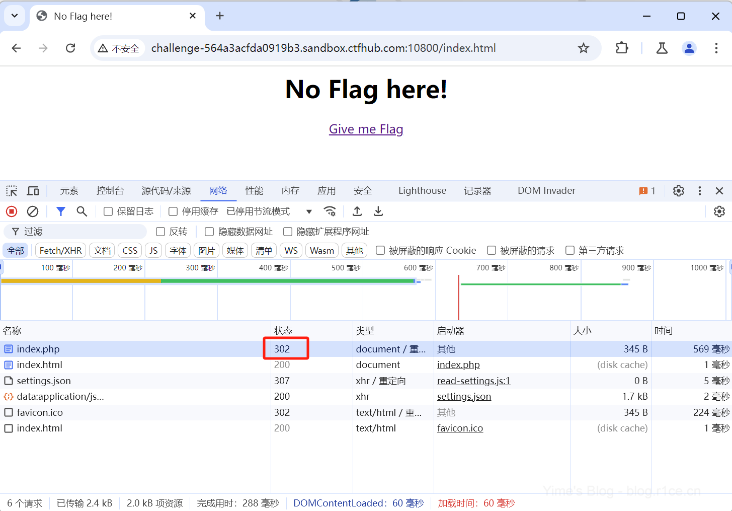Image resolution: width=732 pixels, height=511 pixels.
Task: Check the 反转 checkbox
Action: click(160, 232)
